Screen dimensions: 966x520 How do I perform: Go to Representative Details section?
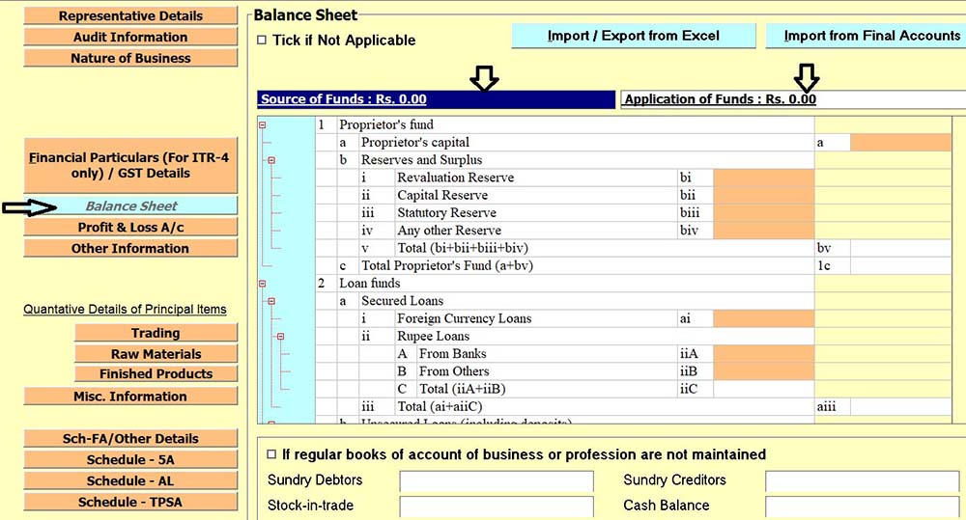coord(130,15)
